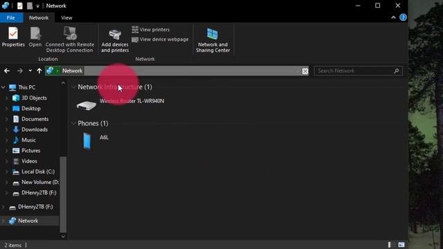Click the Network title bar icon
The image size is (443, 249).
click(x=6, y=6)
